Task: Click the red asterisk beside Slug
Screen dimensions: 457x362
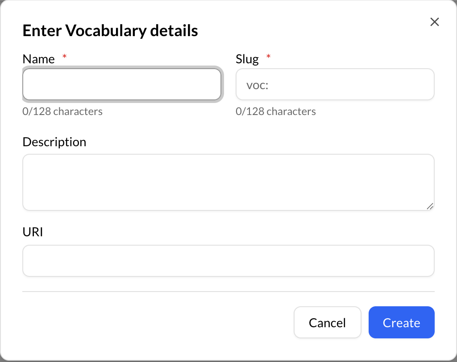Action: (268, 57)
